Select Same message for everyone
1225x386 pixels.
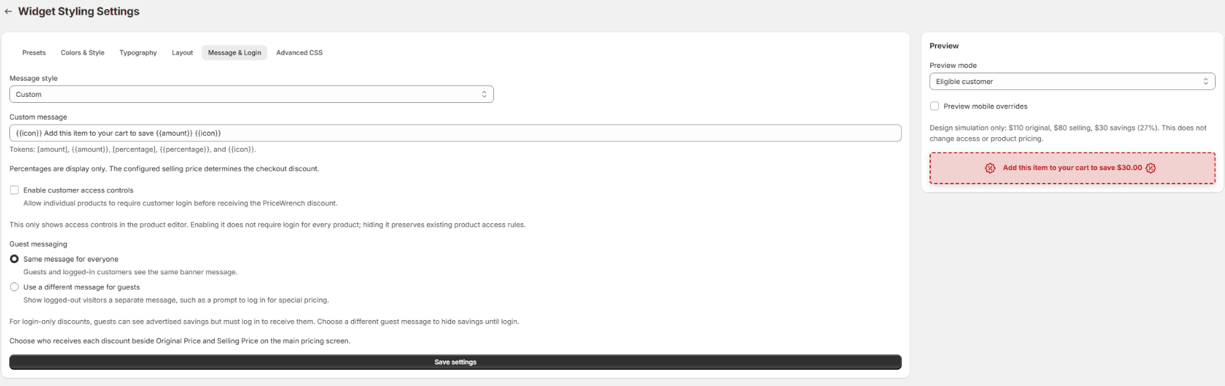[x=14, y=259]
